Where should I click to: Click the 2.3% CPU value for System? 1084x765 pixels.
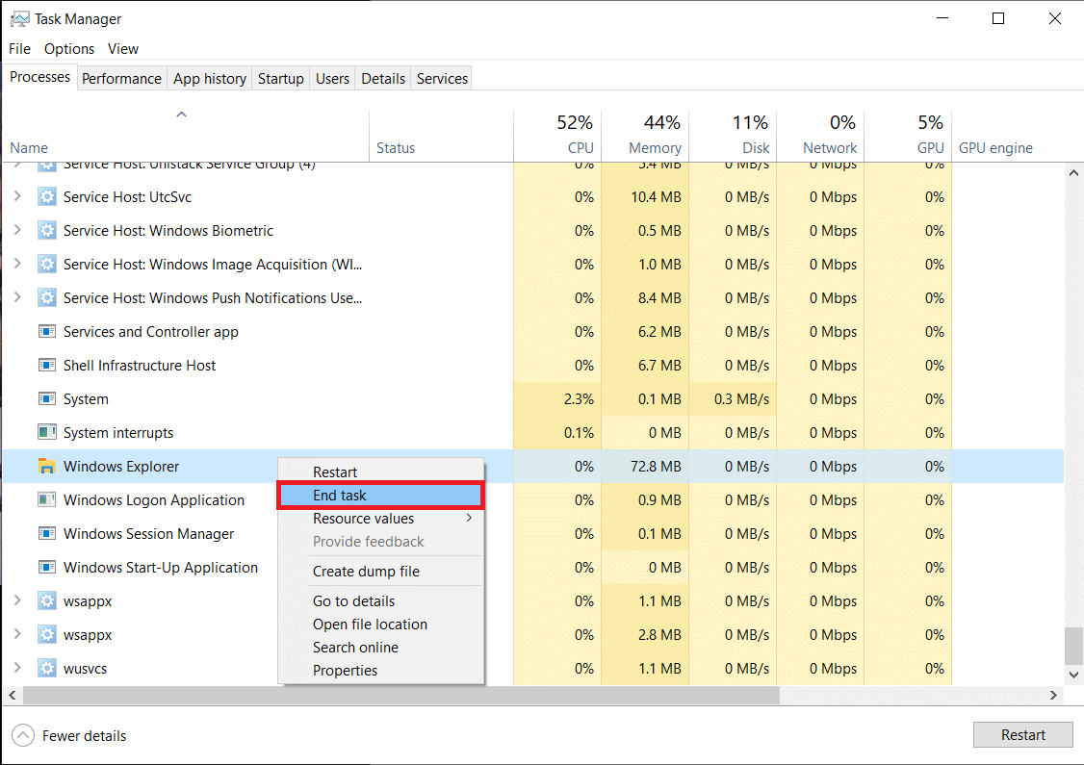579,398
